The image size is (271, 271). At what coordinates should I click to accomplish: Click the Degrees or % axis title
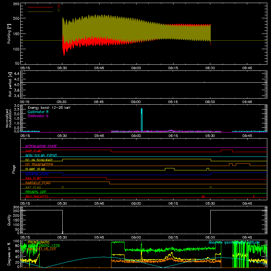9,254
